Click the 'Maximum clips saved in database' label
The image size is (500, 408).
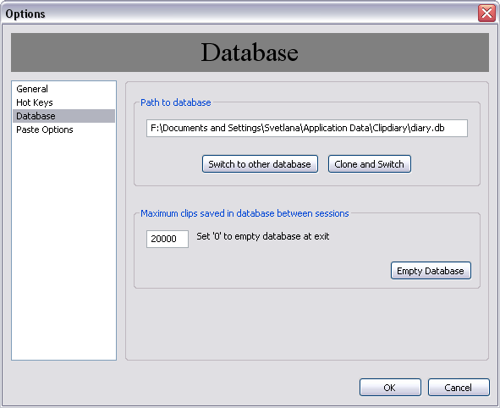coord(245,213)
